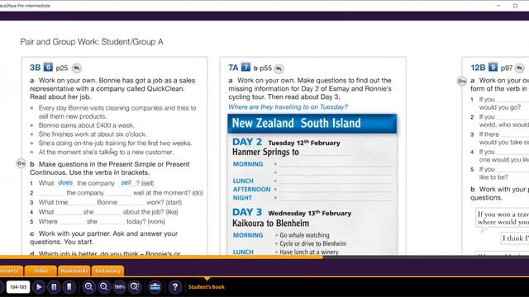Click back arrow next to p55
Viewport: 529px width, 297px height.
coord(279,68)
